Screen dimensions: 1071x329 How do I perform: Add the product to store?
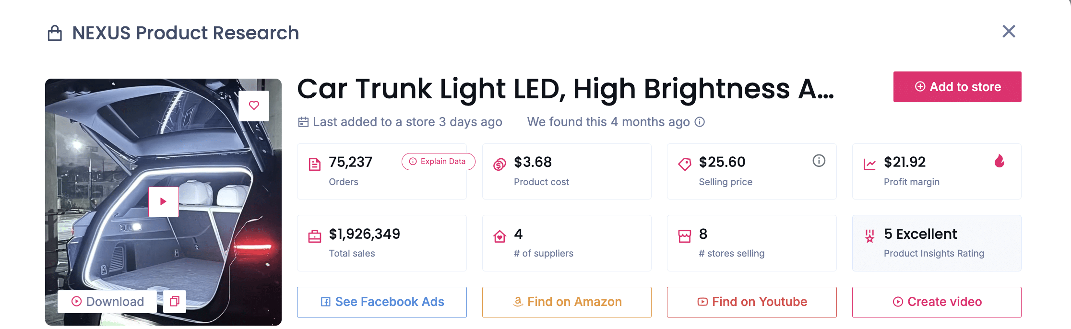coord(957,87)
